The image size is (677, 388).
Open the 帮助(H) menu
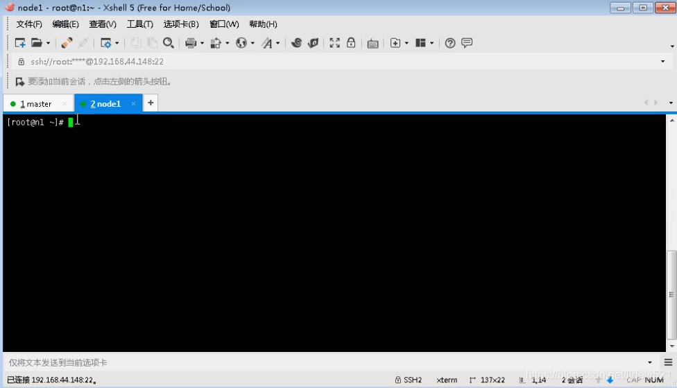pos(263,24)
